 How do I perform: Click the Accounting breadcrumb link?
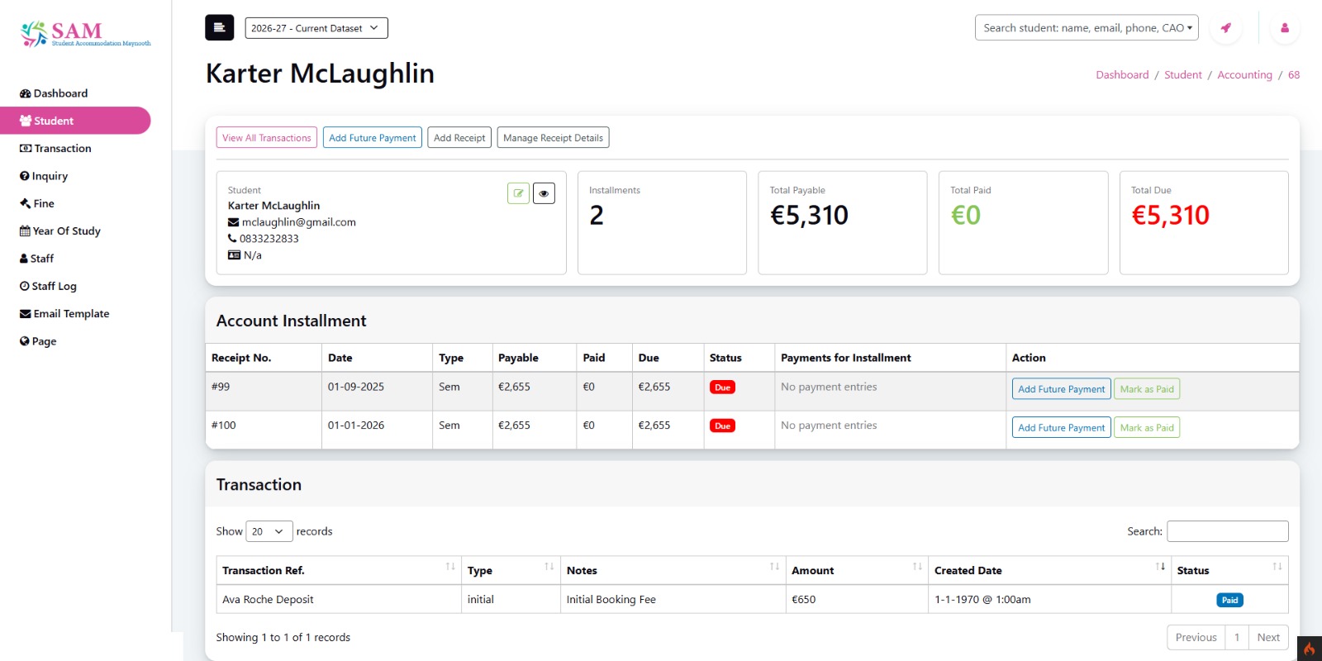1244,75
